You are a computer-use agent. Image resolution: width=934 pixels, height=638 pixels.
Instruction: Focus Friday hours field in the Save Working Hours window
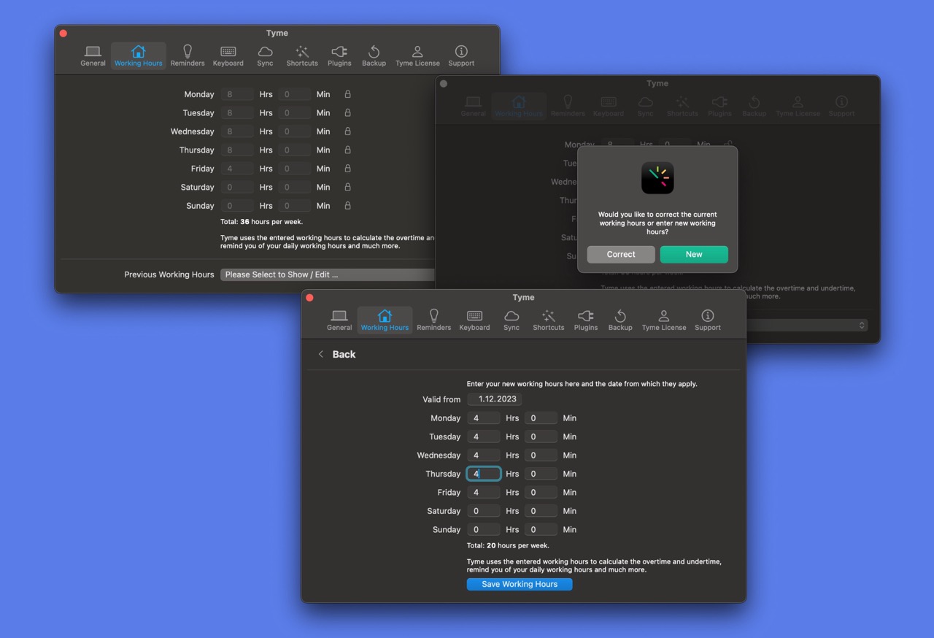tap(484, 492)
